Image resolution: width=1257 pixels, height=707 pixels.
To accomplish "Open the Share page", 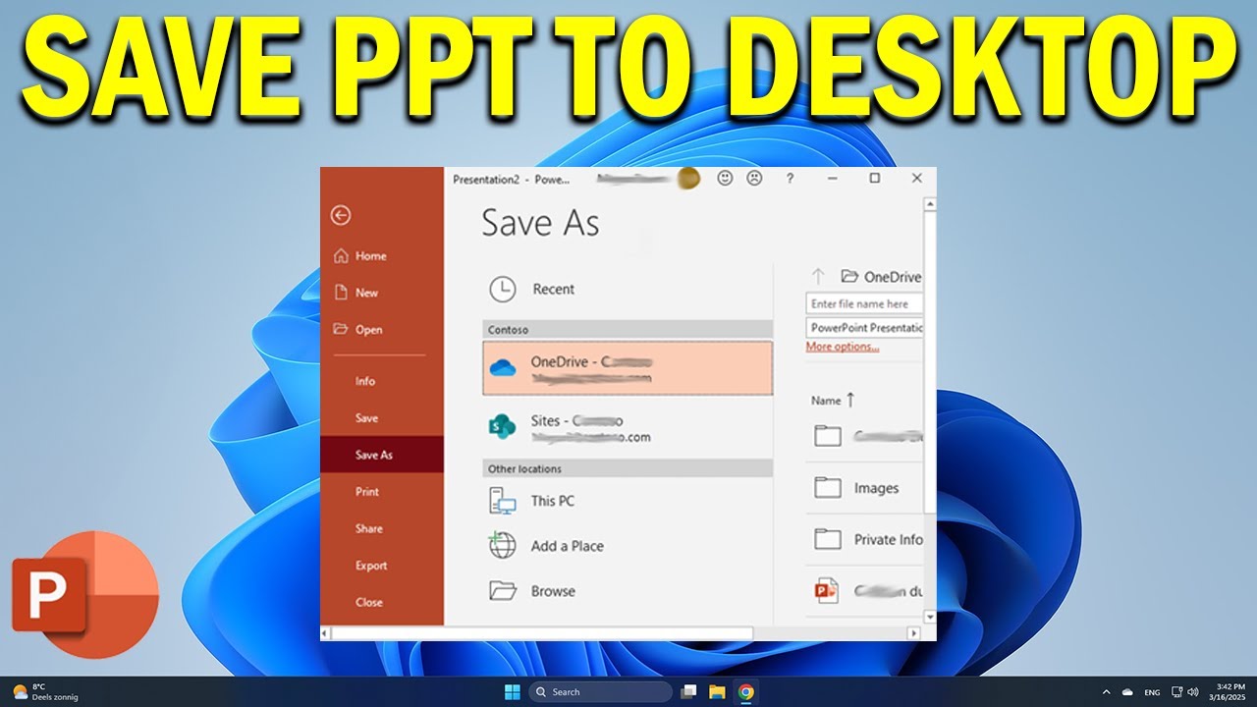I will [x=369, y=528].
